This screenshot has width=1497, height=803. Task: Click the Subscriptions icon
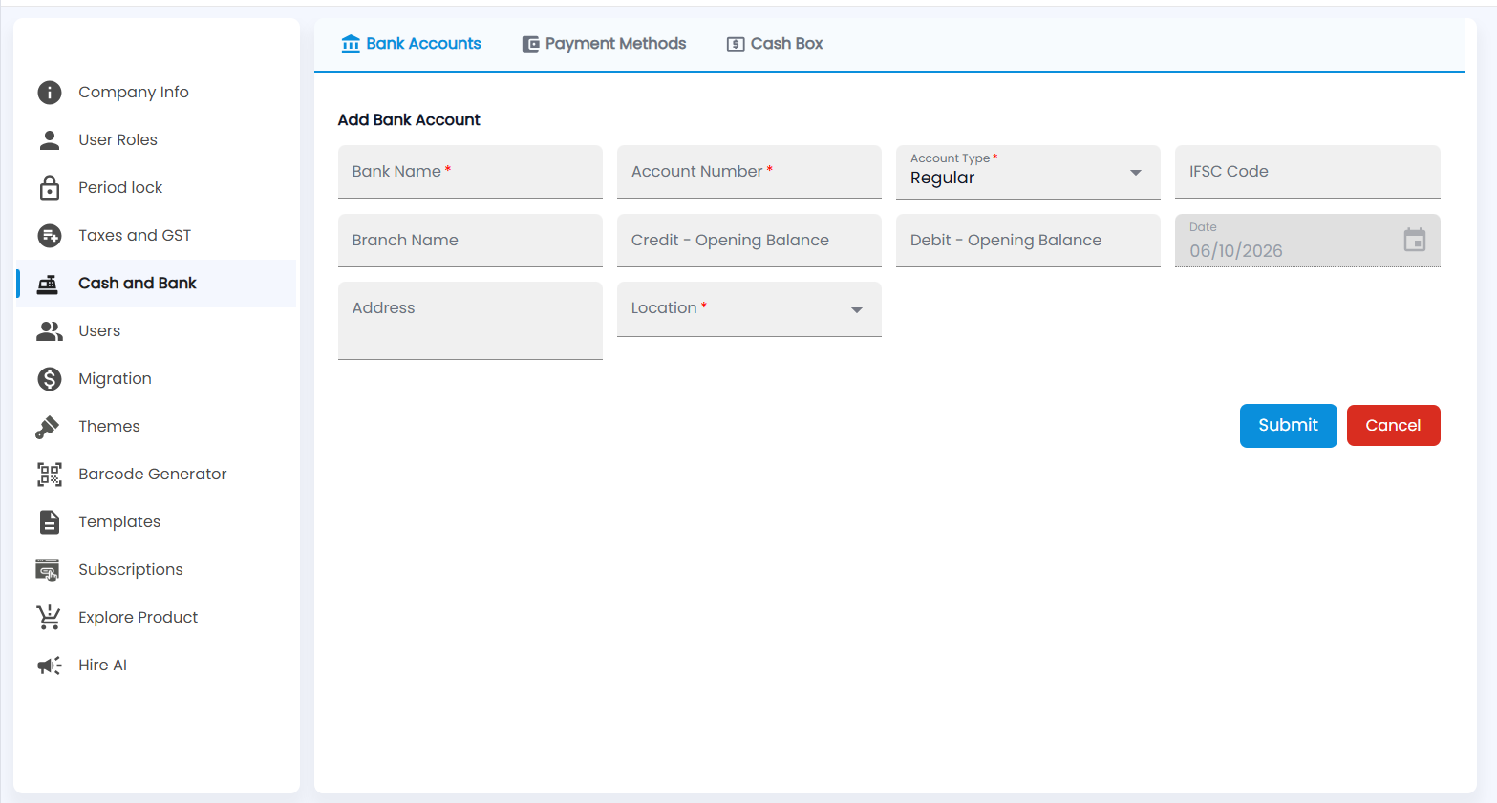(x=48, y=570)
